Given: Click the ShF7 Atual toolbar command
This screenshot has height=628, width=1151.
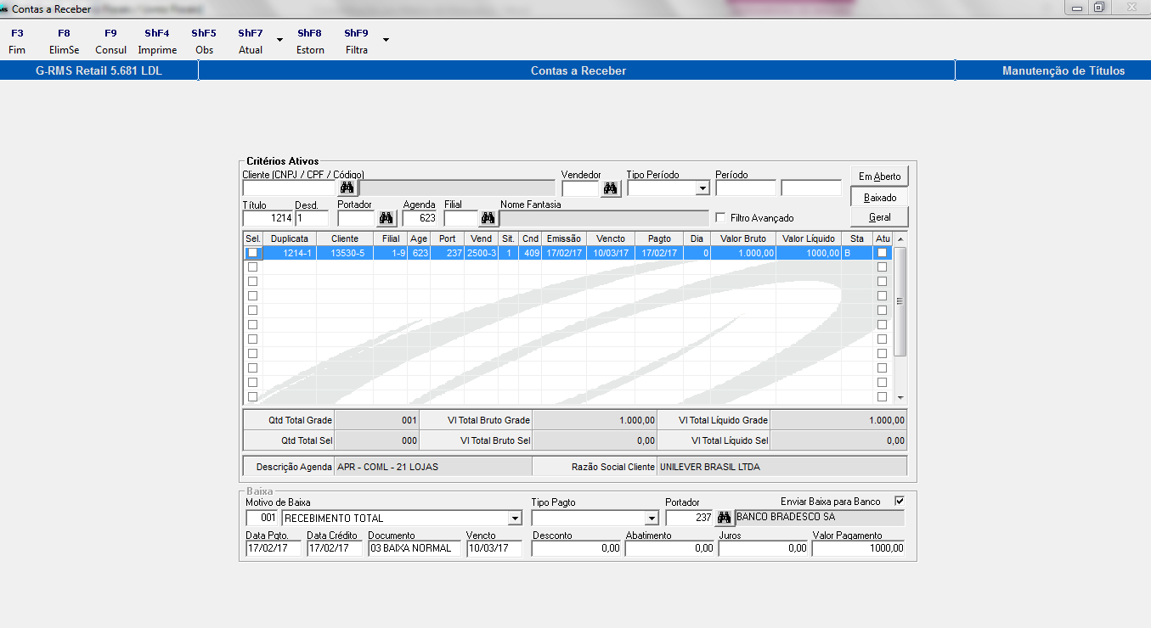Looking at the screenshot, I should tap(251, 42).
